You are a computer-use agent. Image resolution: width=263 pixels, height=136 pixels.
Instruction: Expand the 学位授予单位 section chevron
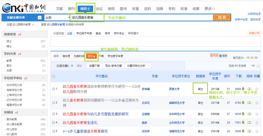tap(43, 78)
